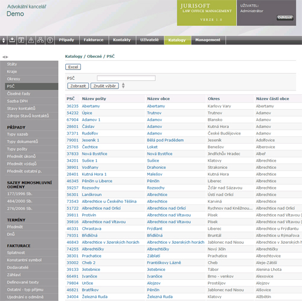This screenshot has height=301, width=302.
Task: Open Ujednání o odměně sidebar item
Action: coord(31,297)
